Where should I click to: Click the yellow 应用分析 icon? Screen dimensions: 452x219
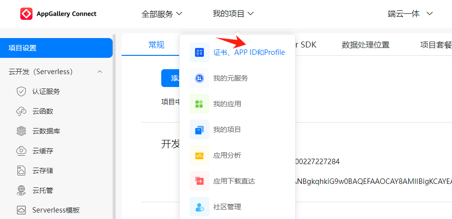pos(199,155)
